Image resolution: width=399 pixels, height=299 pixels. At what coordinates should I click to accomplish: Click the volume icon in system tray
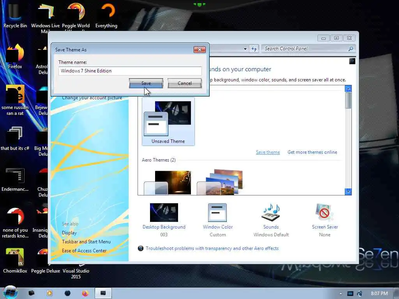(x=359, y=294)
